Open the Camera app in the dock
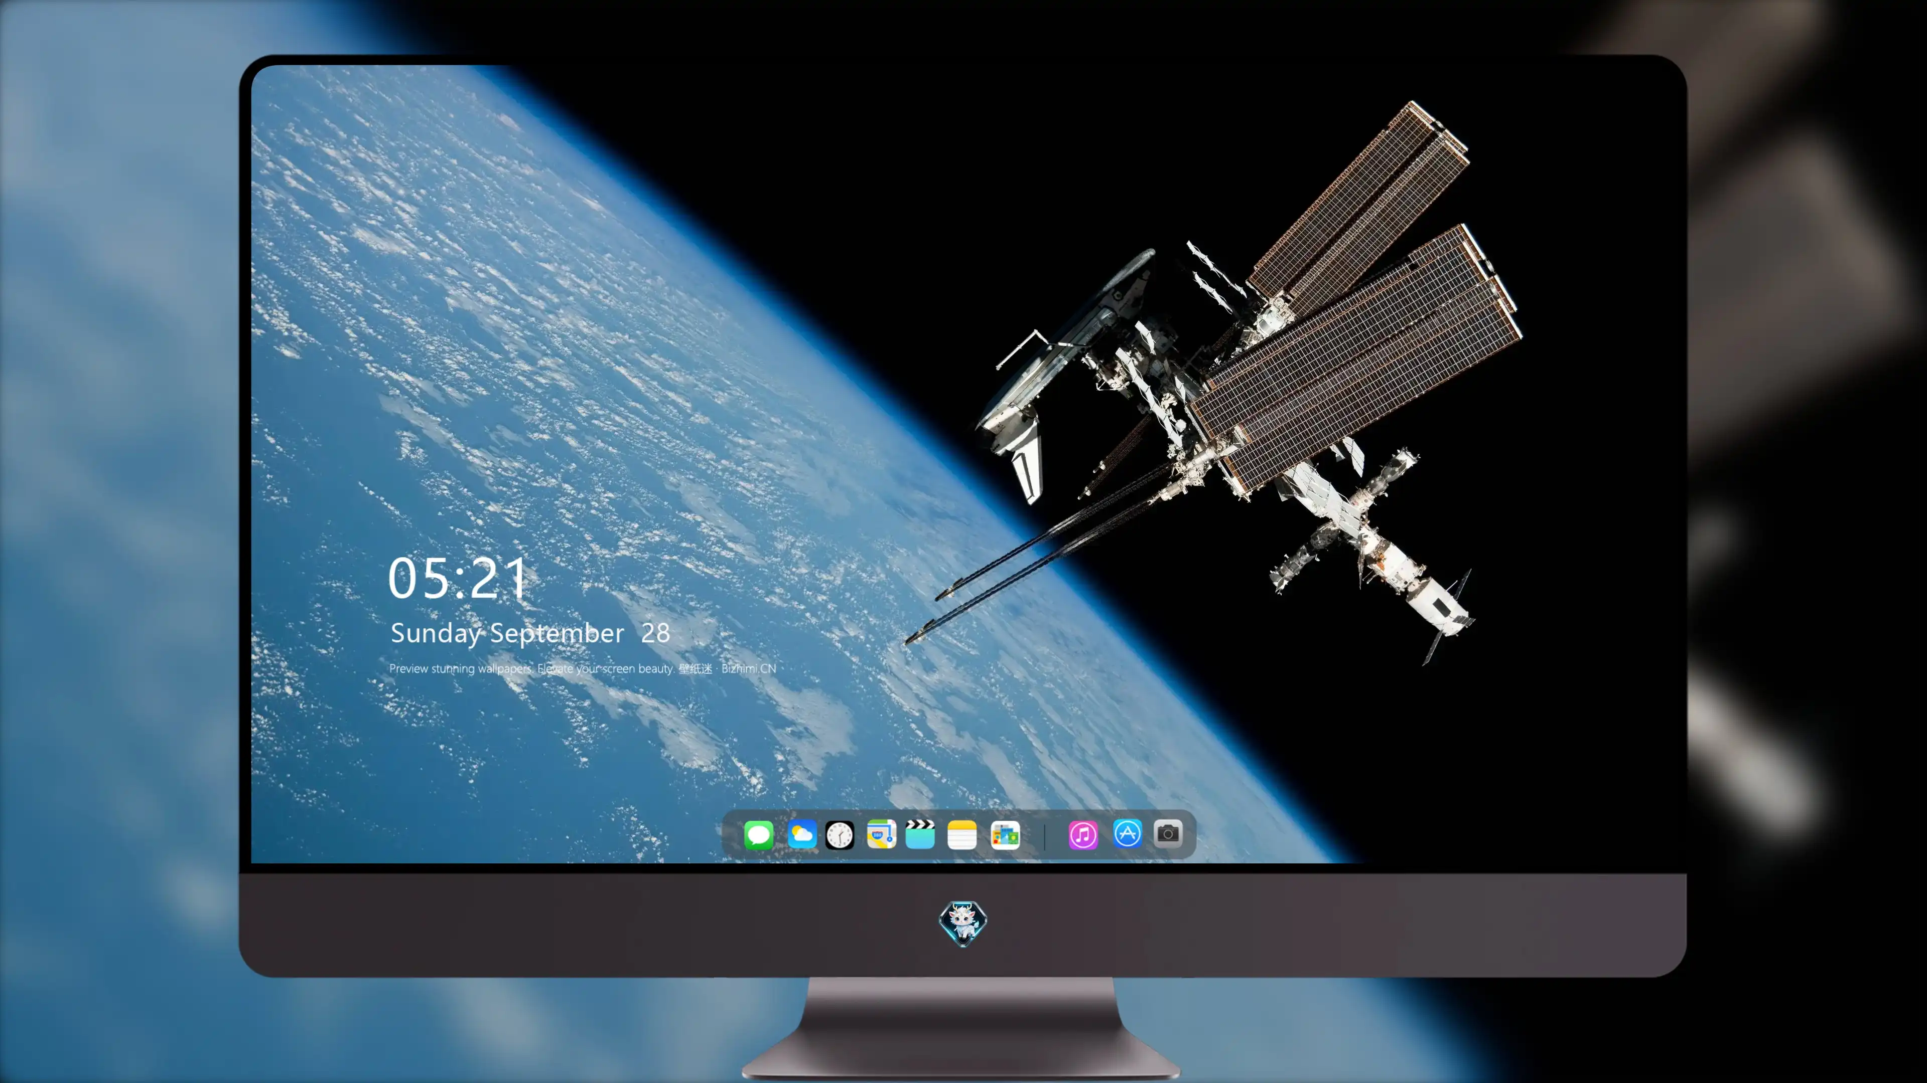Image resolution: width=1927 pixels, height=1083 pixels. click(1168, 833)
